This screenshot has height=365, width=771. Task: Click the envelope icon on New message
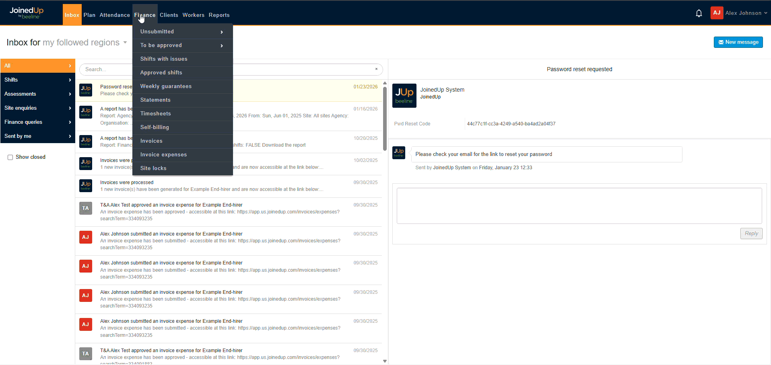pyautogui.click(x=721, y=42)
